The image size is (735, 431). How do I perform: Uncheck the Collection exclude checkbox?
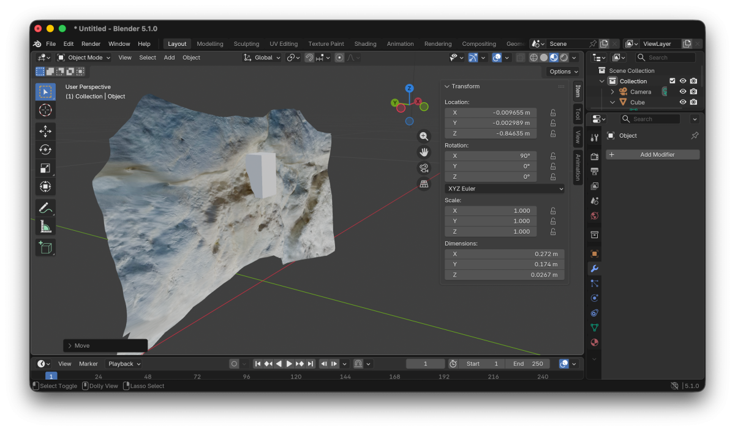[672, 81]
